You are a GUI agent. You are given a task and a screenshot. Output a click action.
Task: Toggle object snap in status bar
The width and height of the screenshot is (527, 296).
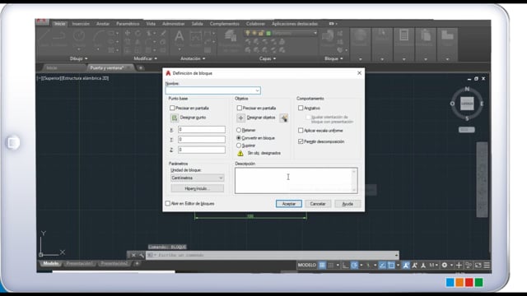click(391, 265)
